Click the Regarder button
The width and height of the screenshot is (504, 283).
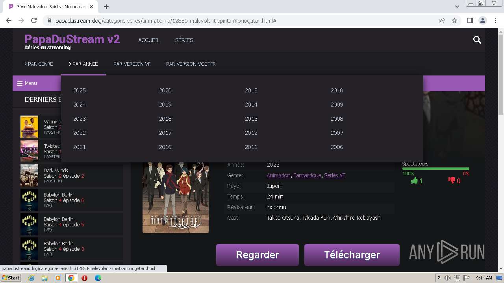coord(258,255)
